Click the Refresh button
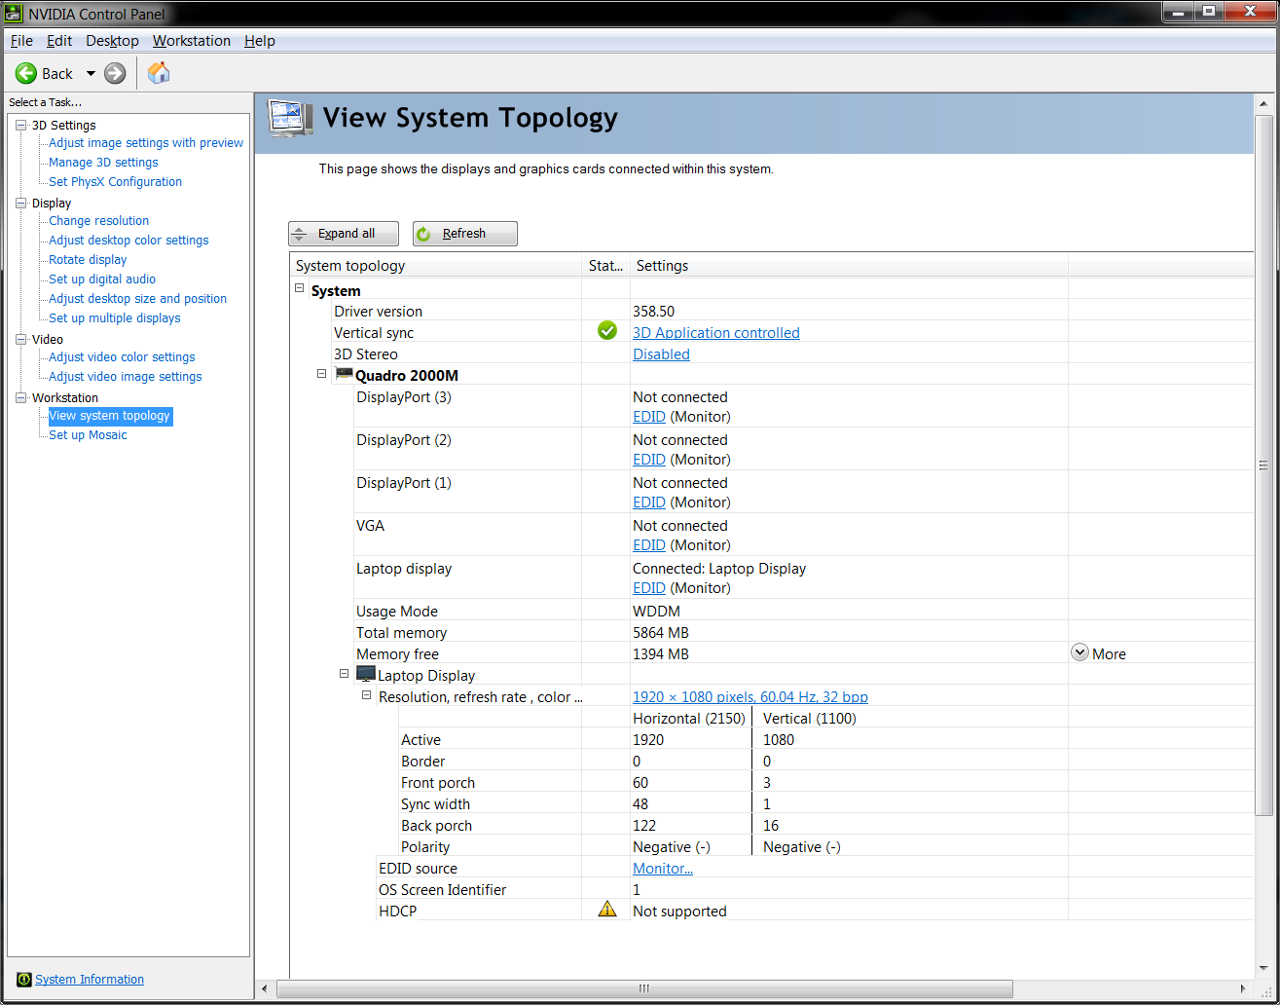This screenshot has height=1005, width=1280. pos(465,234)
